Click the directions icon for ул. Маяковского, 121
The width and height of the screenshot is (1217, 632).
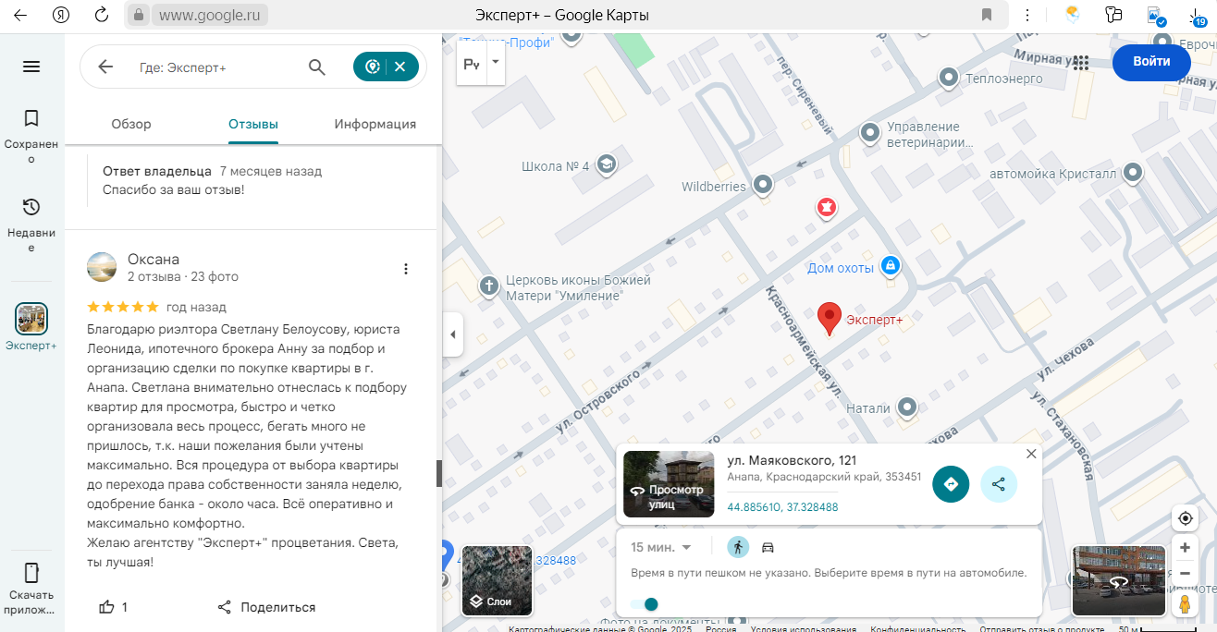[951, 484]
